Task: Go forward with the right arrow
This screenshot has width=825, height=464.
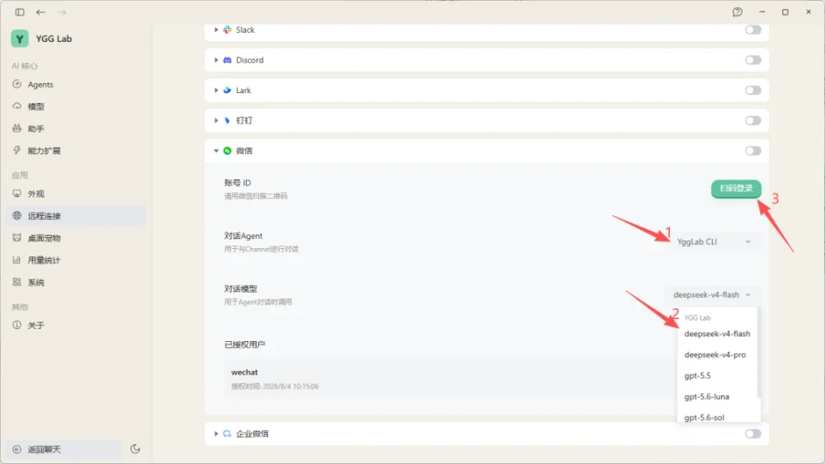Action: pos(62,12)
